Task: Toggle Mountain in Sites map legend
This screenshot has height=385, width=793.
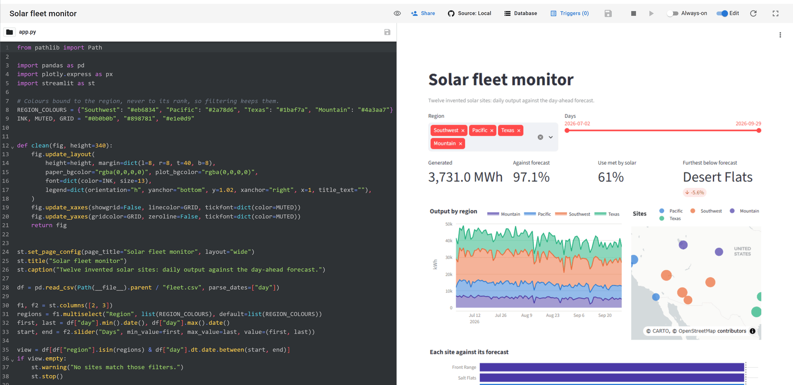Action: tap(744, 211)
